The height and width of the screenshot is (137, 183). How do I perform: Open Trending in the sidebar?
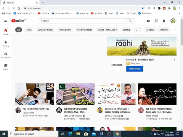[x=6, y=43]
